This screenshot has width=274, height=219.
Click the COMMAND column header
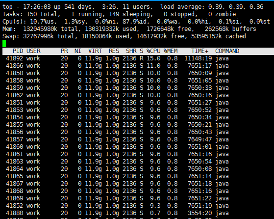coord(227,51)
